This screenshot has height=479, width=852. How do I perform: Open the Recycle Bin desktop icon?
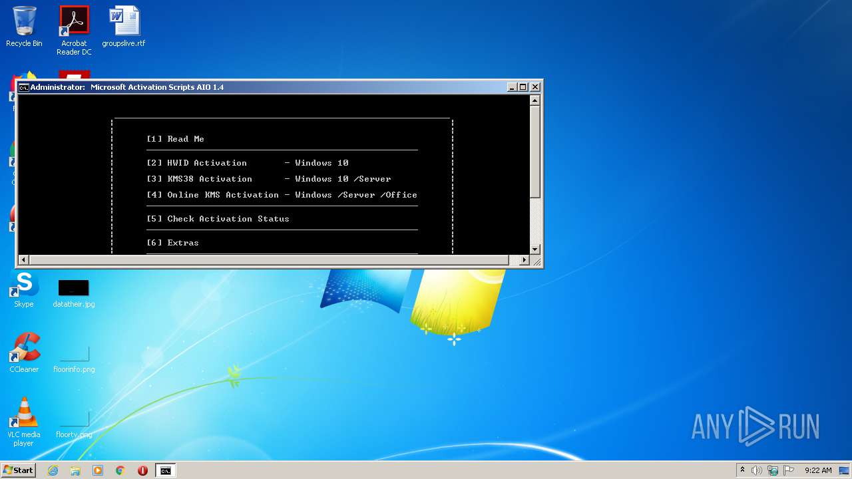tap(24, 27)
